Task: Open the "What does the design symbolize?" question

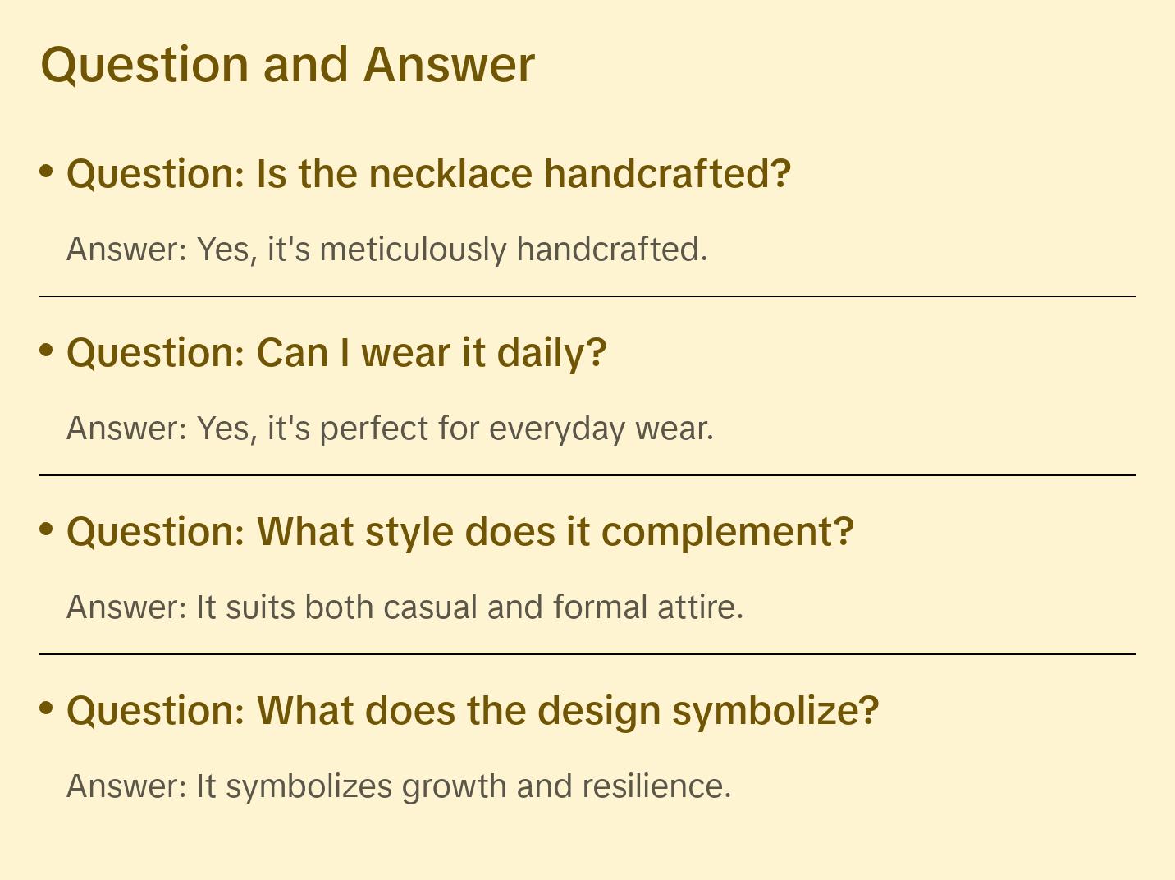Action: pos(473,711)
